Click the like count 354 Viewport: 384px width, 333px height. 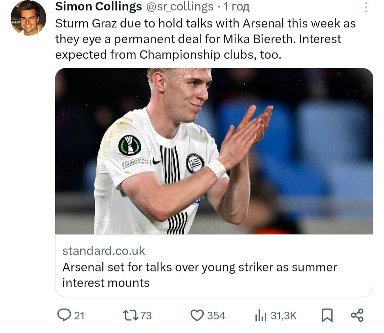point(216,316)
